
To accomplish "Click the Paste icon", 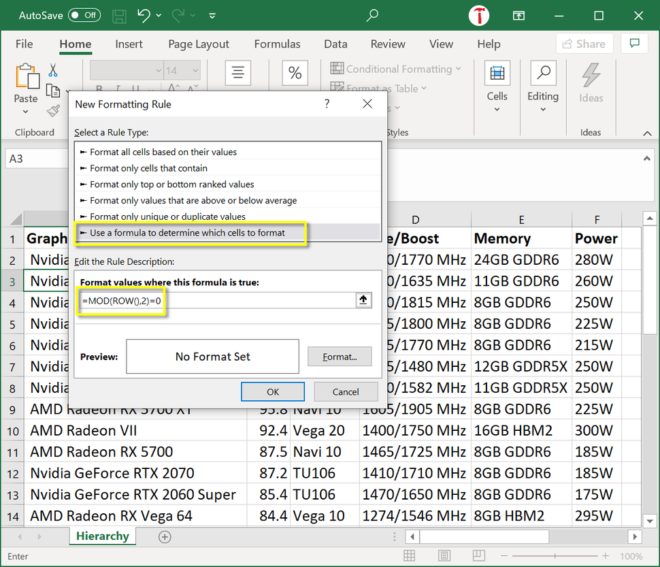I will click(x=25, y=78).
